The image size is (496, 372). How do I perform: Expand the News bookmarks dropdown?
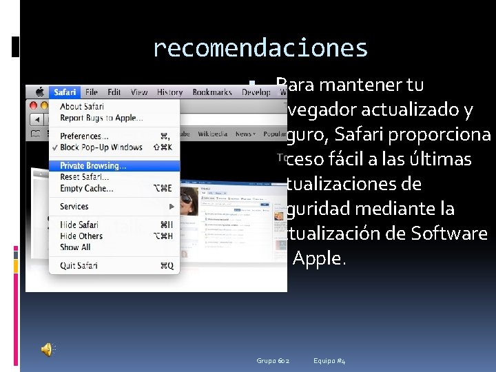[x=245, y=134]
